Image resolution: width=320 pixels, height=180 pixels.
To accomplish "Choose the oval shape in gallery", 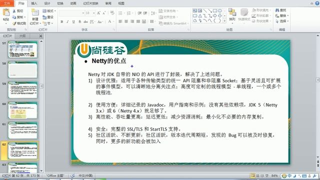I will 220,10.
